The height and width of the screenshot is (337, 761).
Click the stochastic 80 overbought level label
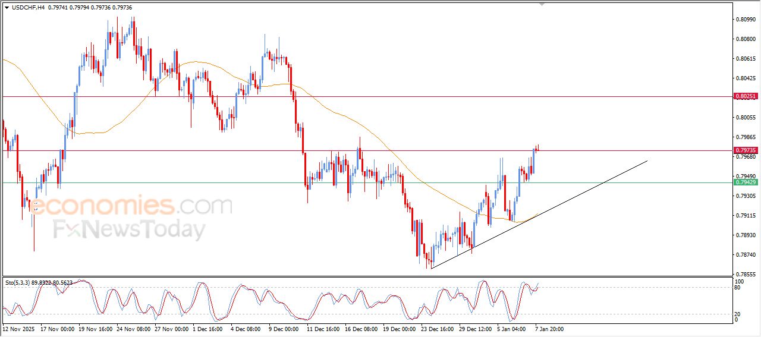[x=738, y=288]
